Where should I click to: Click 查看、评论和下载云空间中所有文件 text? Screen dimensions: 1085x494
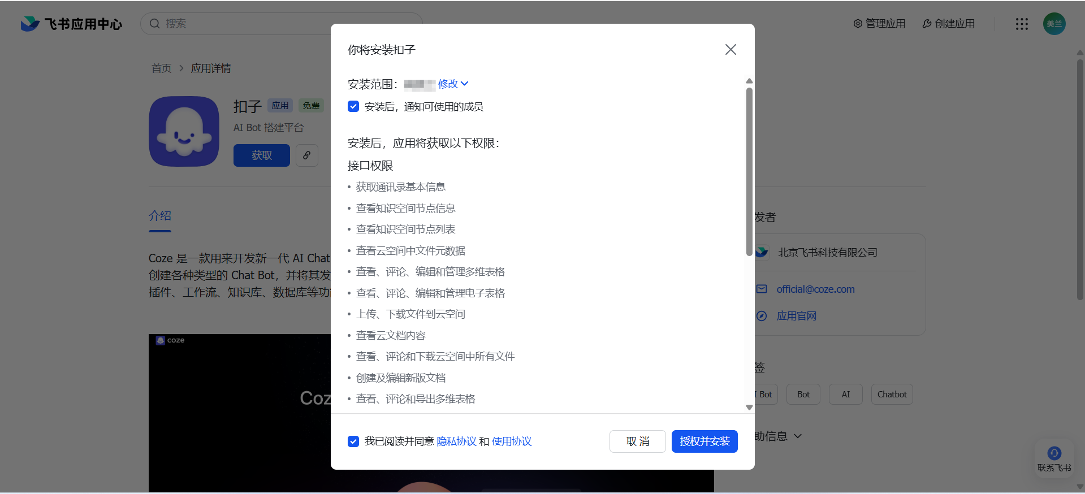(x=436, y=357)
